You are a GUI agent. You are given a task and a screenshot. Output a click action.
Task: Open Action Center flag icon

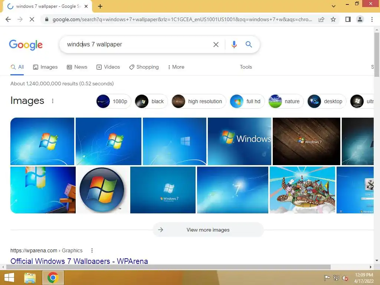327,278
